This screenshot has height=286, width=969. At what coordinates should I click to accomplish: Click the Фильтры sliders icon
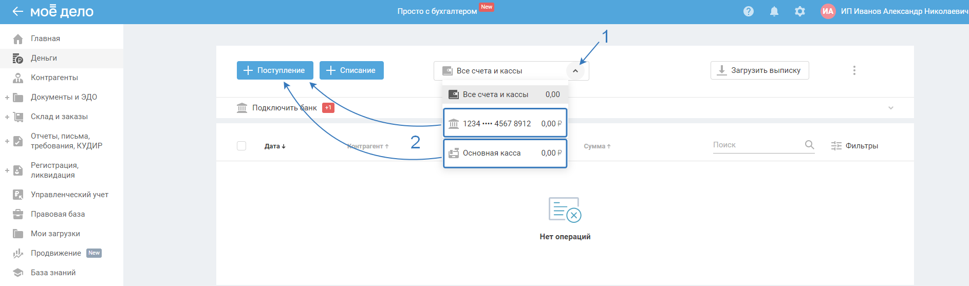[x=836, y=146]
